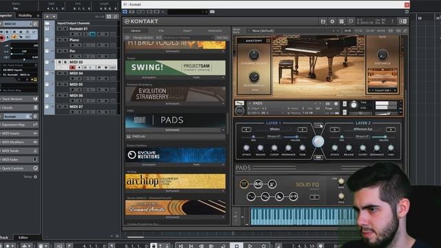
Task: Solo the Piano track
Action: click(x=65, y=40)
